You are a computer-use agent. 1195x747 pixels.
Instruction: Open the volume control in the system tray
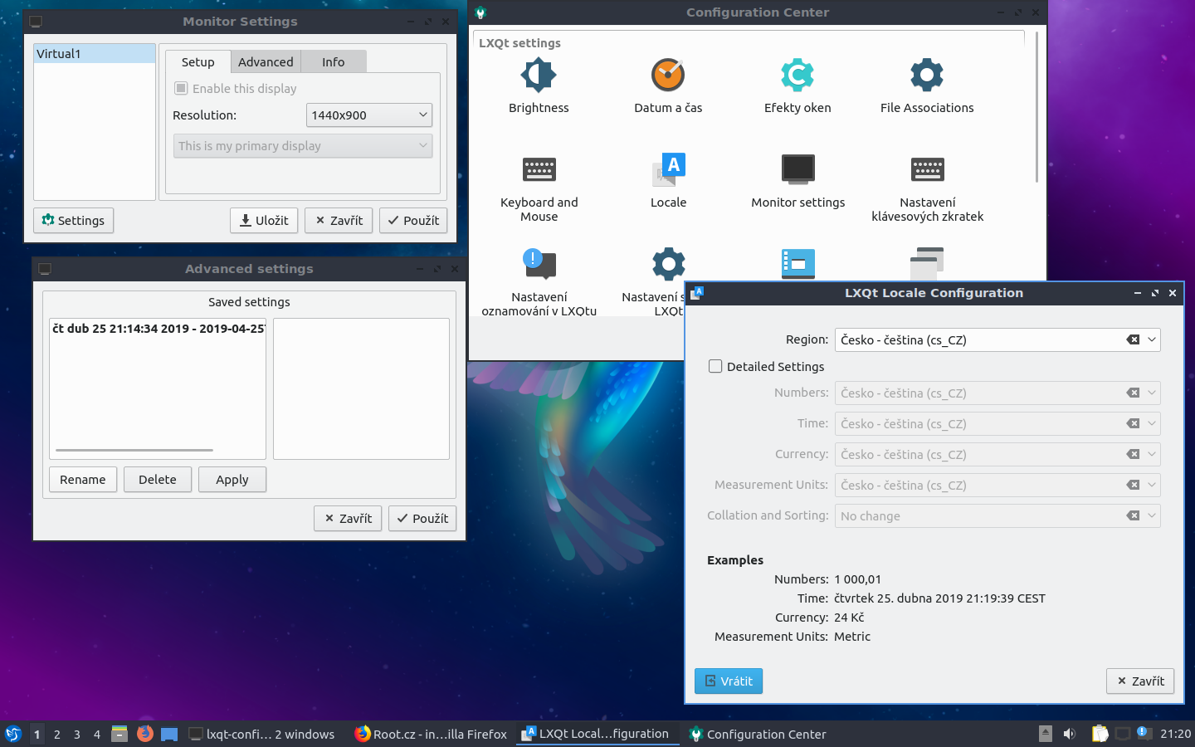click(x=1070, y=734)
